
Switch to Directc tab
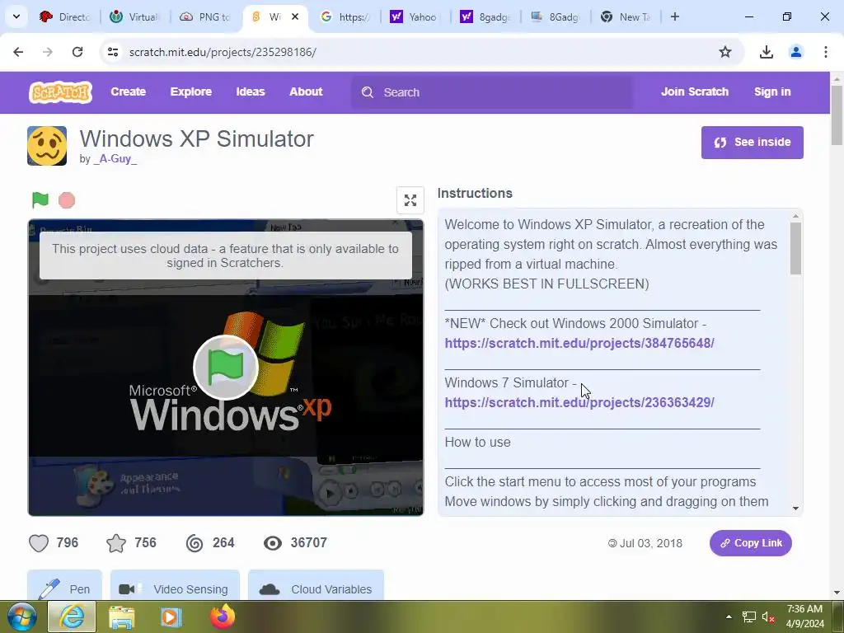pos(65,16)
